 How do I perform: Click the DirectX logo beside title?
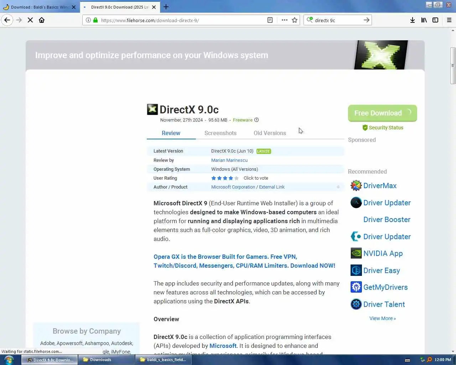[x=152, y=109]
